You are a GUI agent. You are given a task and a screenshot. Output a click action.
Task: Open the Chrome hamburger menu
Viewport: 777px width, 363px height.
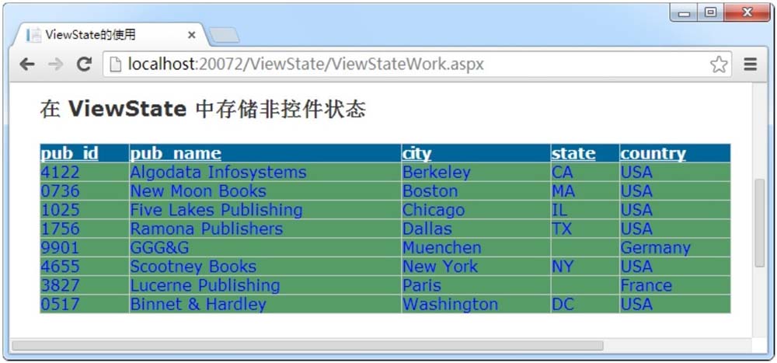click(751, 65)
